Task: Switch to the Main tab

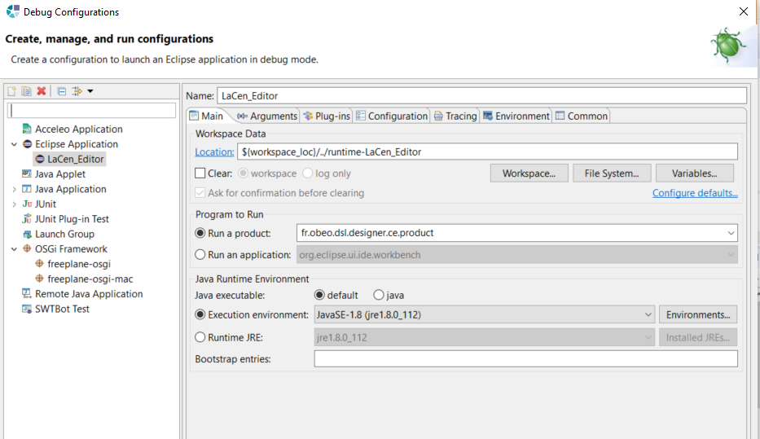Action: point(206,116)
